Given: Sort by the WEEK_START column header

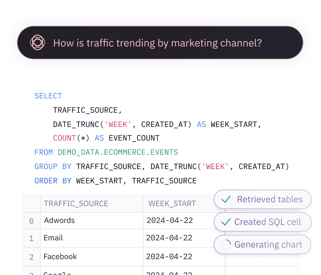Looking at the screenshot, I should coord(172,204).
